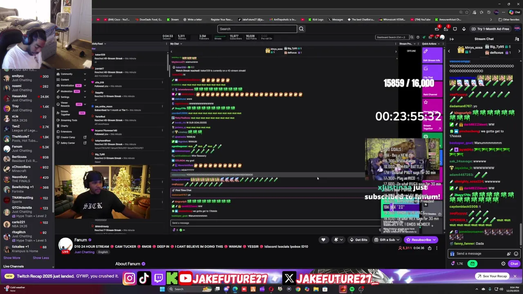523x294 pixels.
Task: Open the notifications inbox icon with badge 2
Action: coord(446,29)
